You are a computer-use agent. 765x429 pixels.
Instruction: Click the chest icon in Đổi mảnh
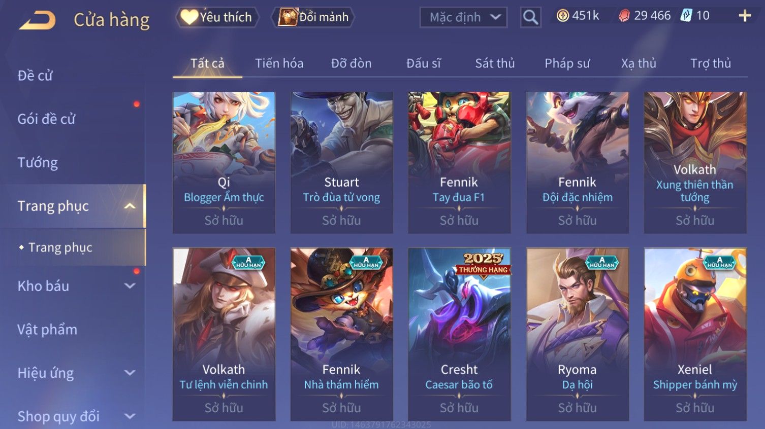coord(288,17)
